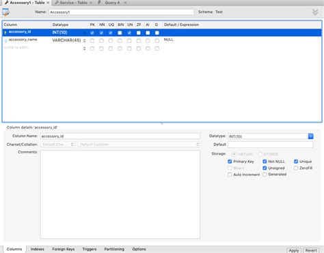Switch to Query 4 tab
Screen dimensions: 324x253
click(x=112, y=3)
